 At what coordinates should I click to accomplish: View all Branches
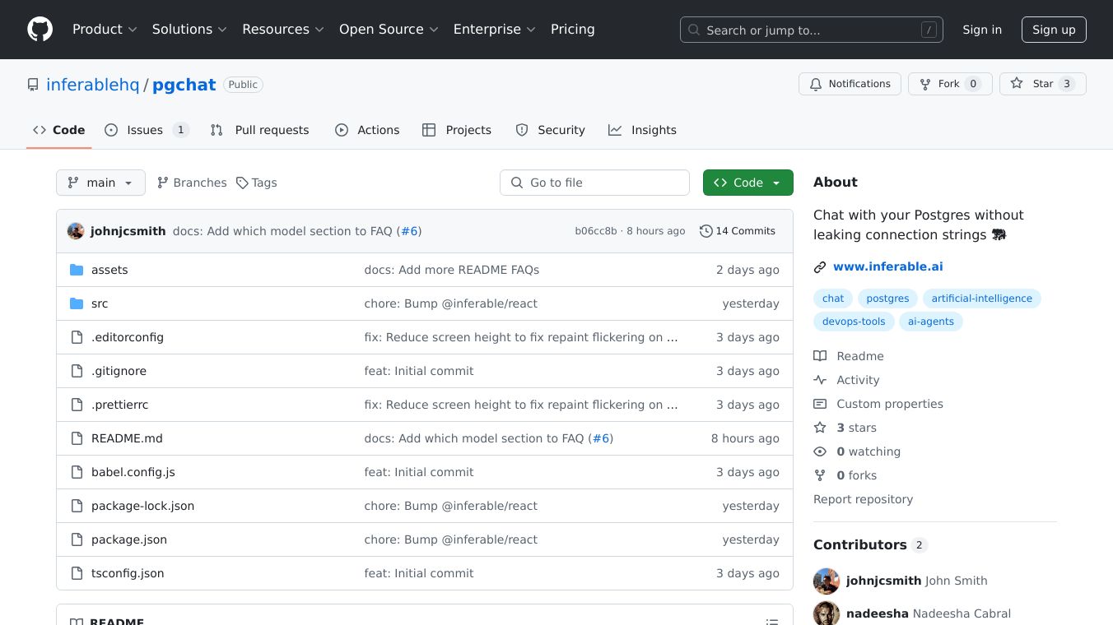coord(192,183)
